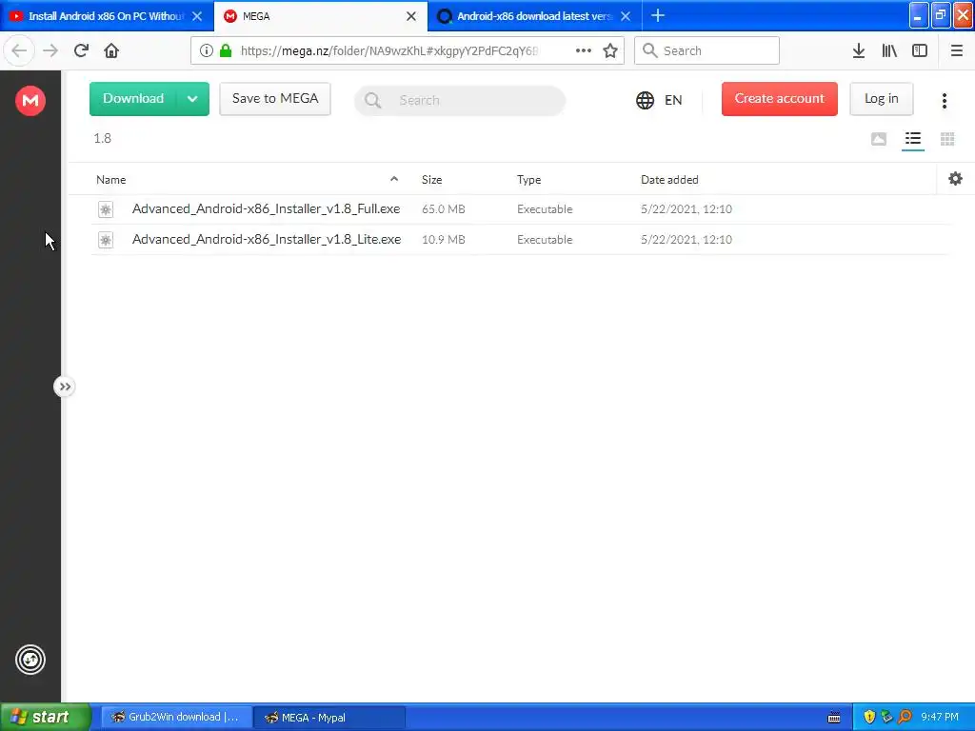Click the 65.0 MB size cell

tap(444, 209)
